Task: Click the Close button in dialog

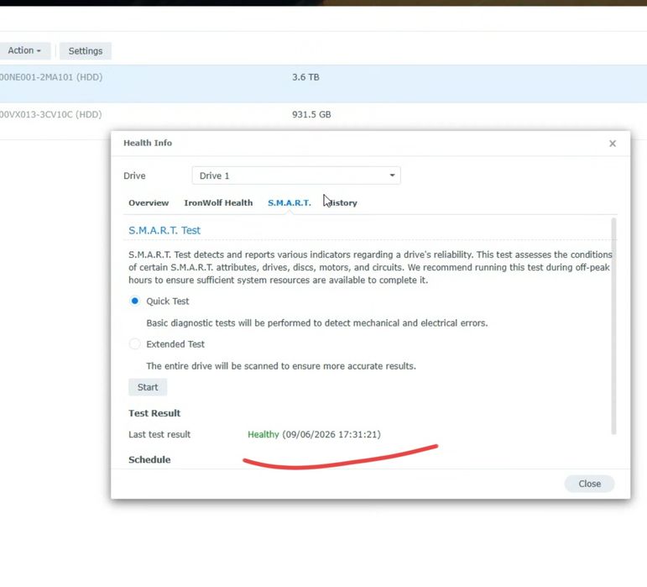Action: [x=589, y=484]
